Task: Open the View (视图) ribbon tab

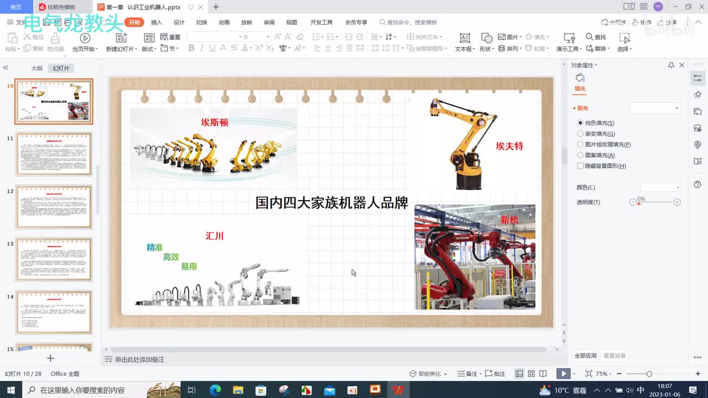Action: (291, 22)
